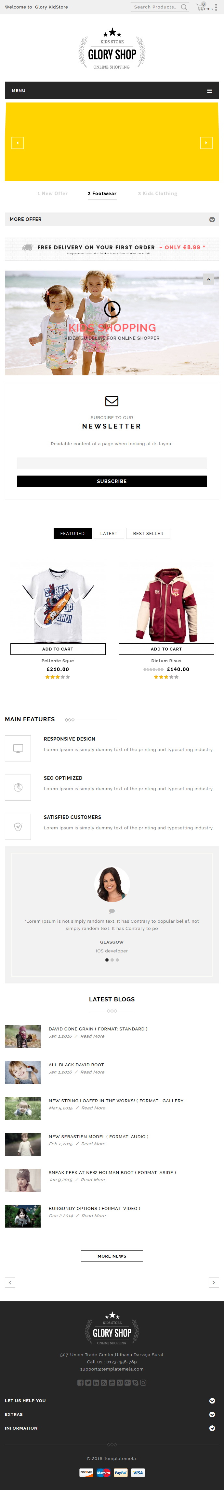224x1490 pixels.
Task: Click the newsletter envelope icon
Action: [112, 401]
